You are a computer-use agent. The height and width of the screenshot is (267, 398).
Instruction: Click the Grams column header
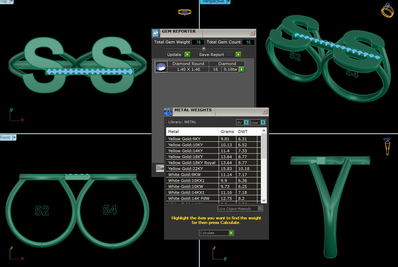coord(227,132)
